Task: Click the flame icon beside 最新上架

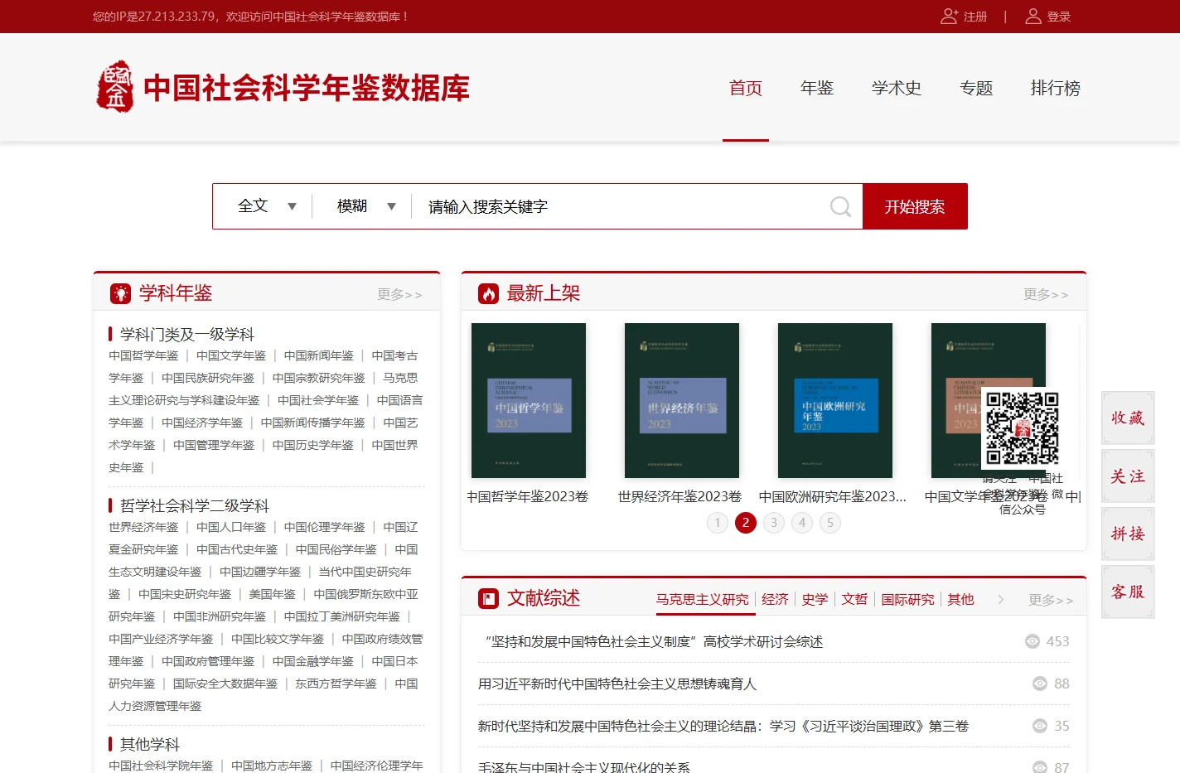Action: 488,293
